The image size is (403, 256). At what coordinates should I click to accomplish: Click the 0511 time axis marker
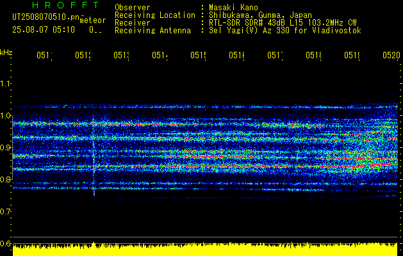click(x=44, y=55)
